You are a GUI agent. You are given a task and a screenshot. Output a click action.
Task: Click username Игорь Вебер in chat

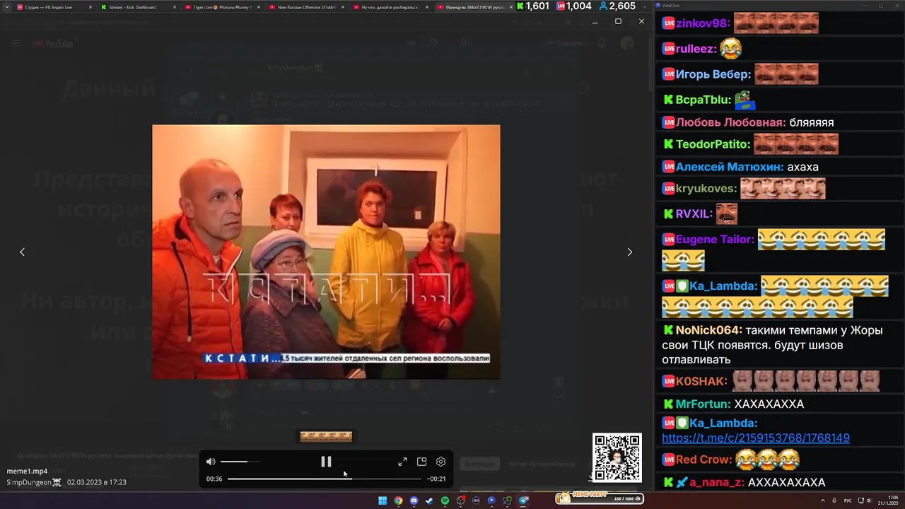pyautogui.click(x=712, y=74)
